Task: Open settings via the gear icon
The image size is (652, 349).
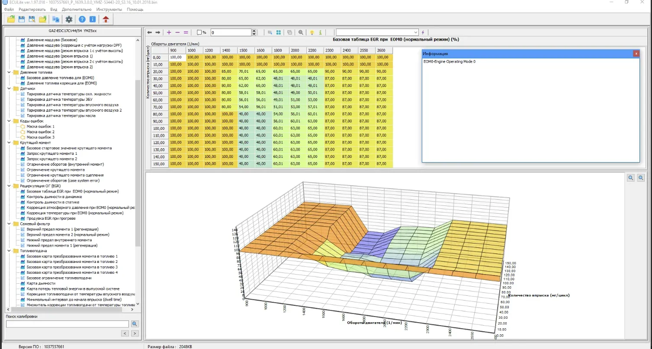Action: point(69,19)
